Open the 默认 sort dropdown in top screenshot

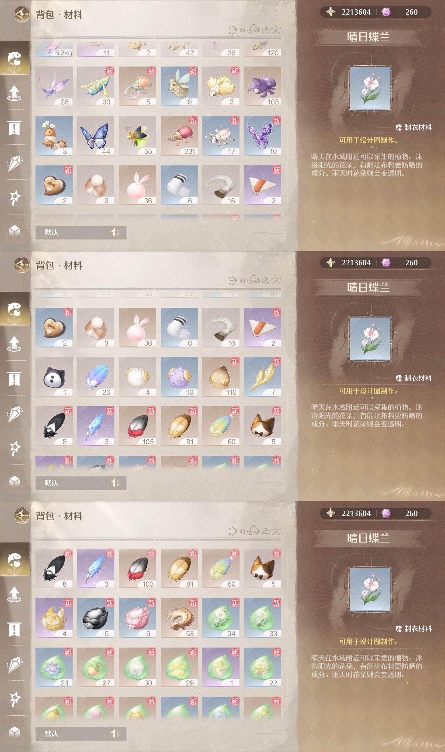coord(71,232)
